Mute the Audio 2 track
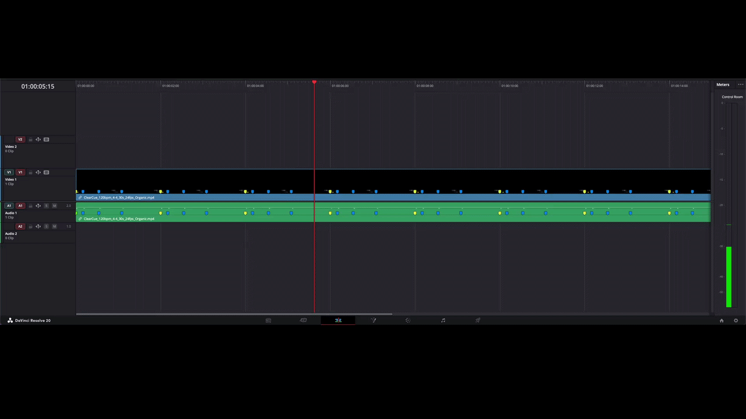 point(54,226)
